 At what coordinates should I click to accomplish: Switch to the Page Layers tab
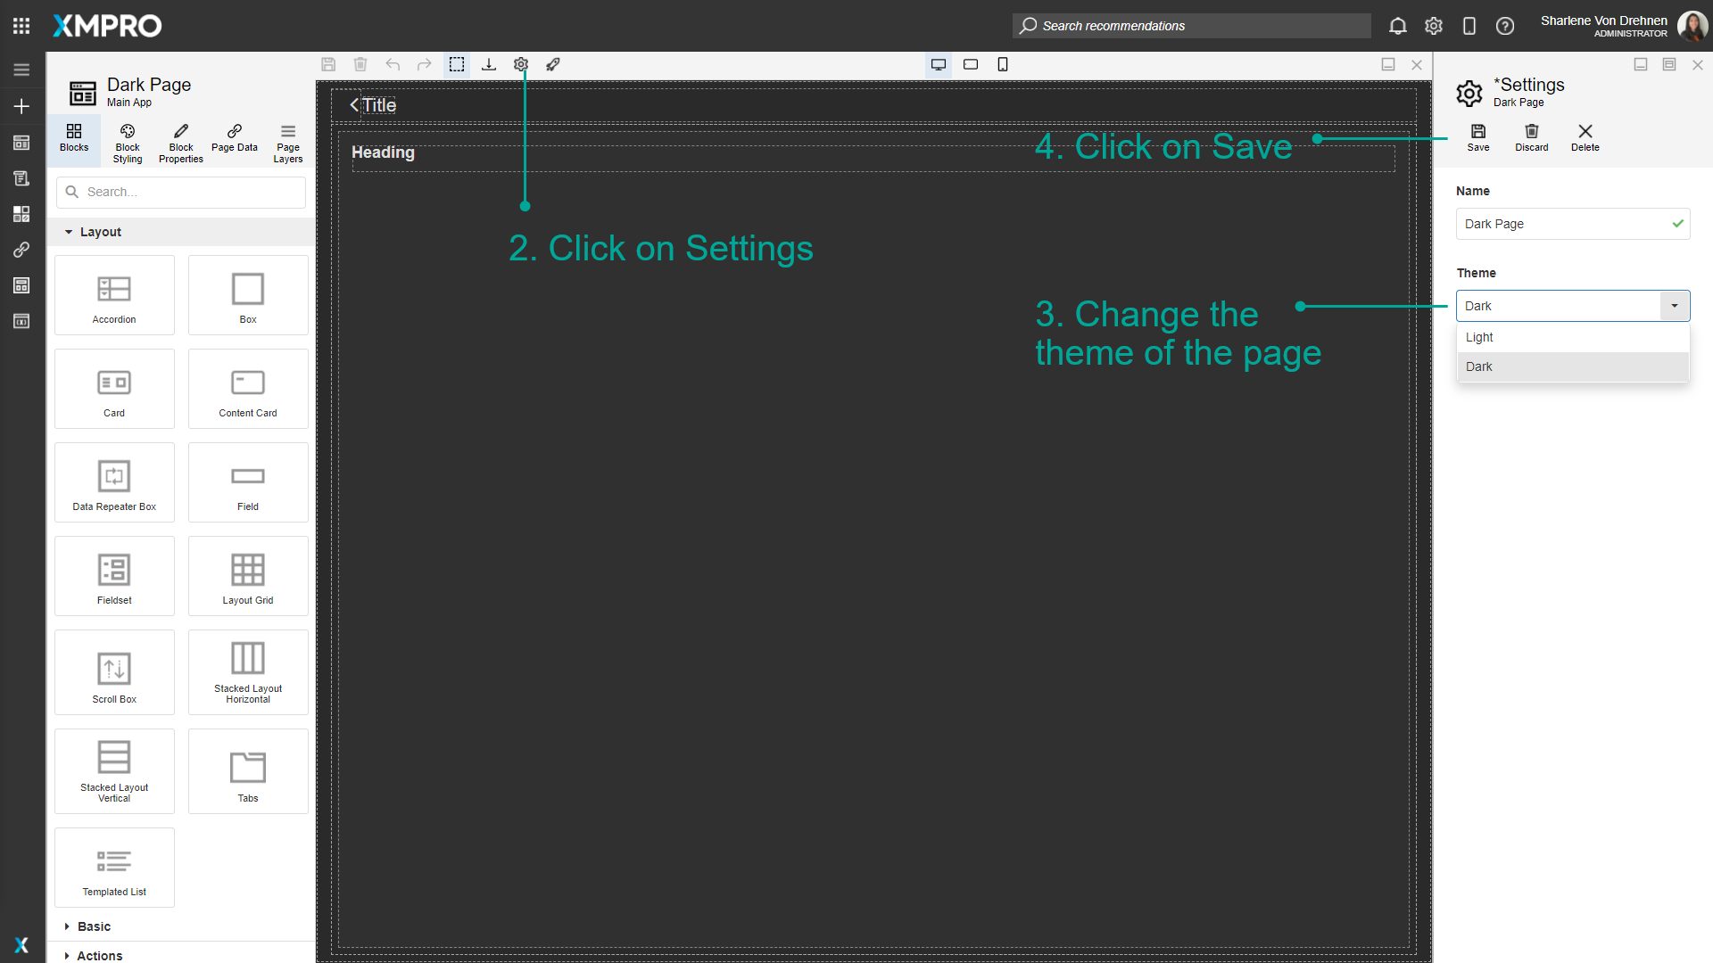(x=287, y=142)
